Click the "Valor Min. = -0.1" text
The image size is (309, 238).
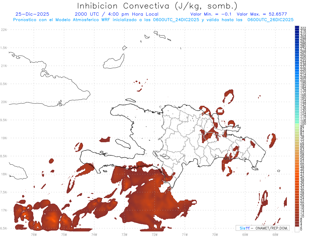coord(211,14)
